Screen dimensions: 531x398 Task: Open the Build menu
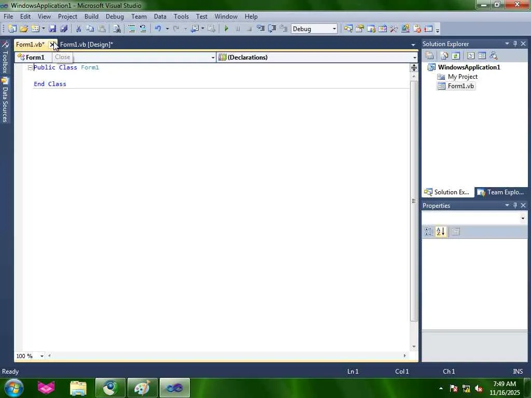coord(91,16)
